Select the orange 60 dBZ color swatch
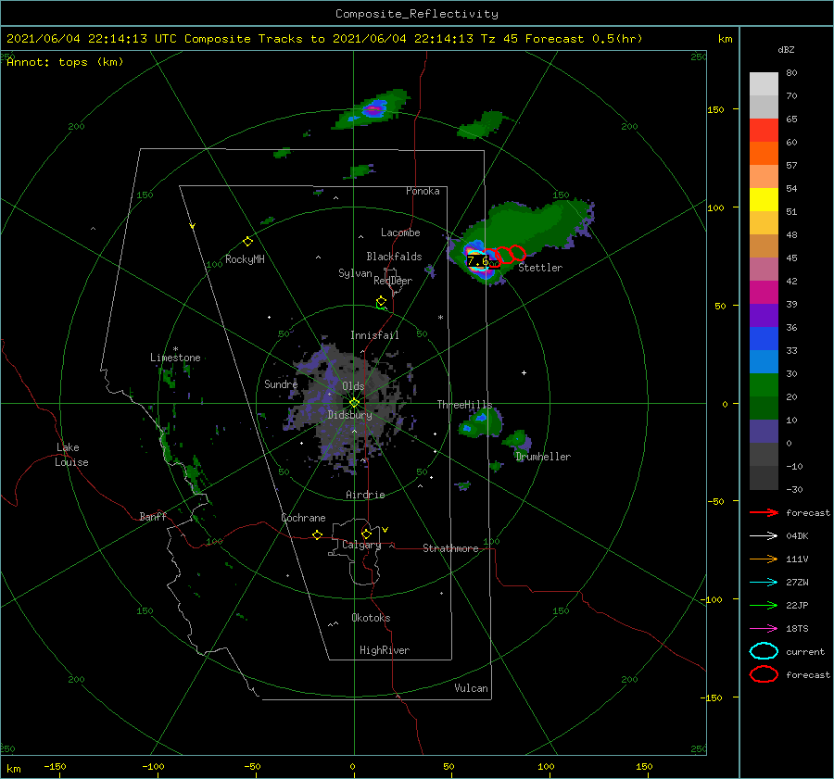The image size is (834, 779). (x=764, y=154)
